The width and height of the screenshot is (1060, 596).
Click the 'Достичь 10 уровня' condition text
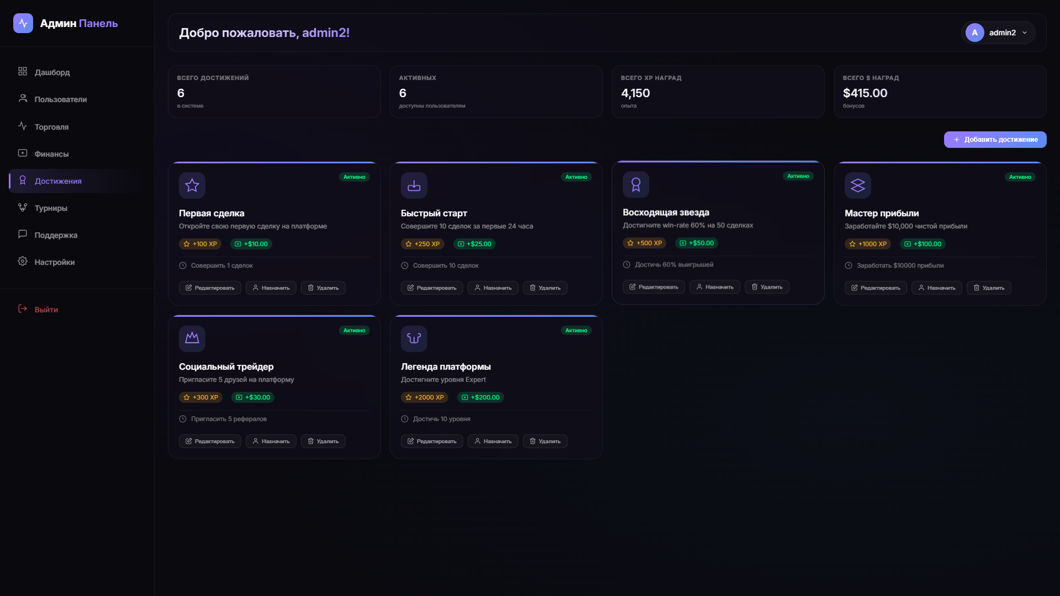pyautogui.click(x=442, y=419)
